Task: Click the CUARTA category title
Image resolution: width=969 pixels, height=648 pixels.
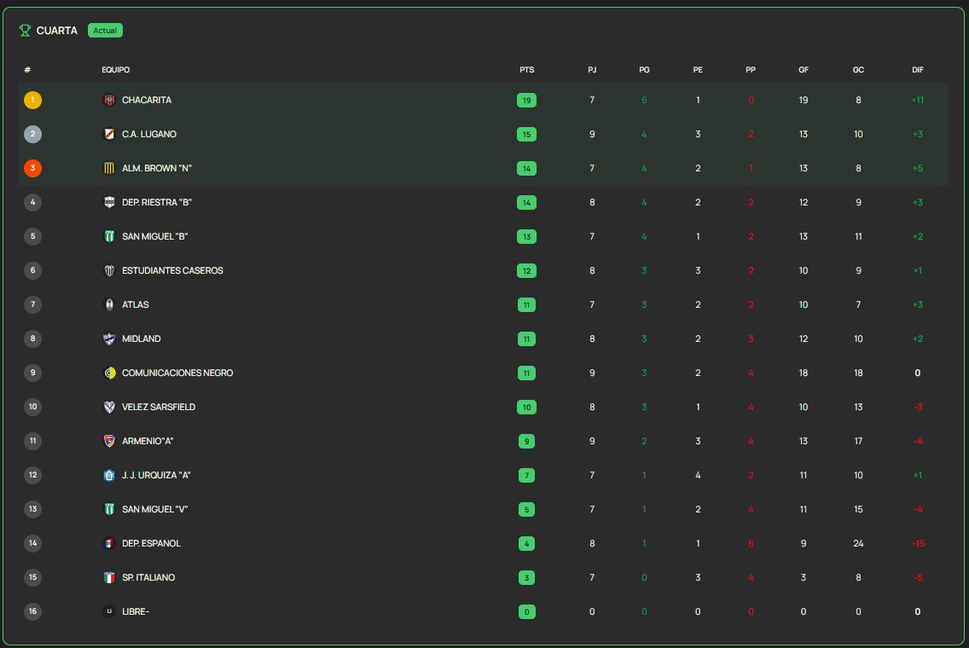Action: 57,31
